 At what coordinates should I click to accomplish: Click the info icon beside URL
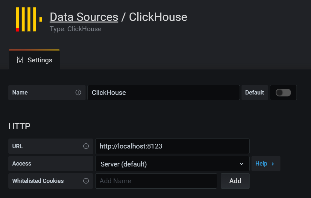86,146
